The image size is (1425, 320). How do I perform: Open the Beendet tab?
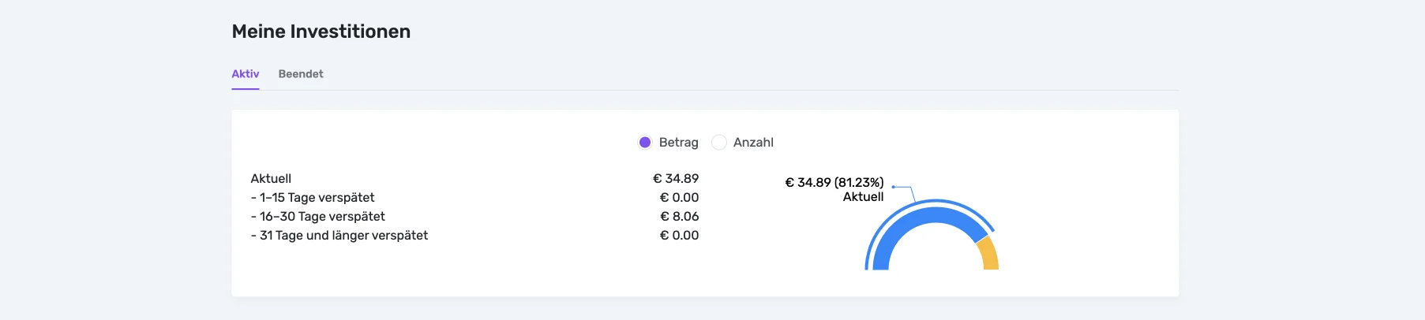pyautogui.click(x=301, y=74)
